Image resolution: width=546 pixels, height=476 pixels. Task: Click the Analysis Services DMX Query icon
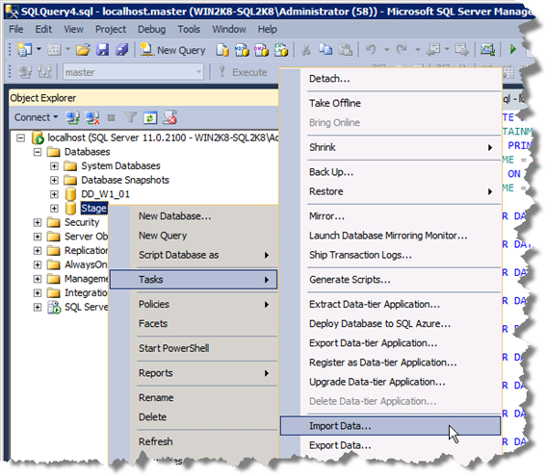(261, 50)
